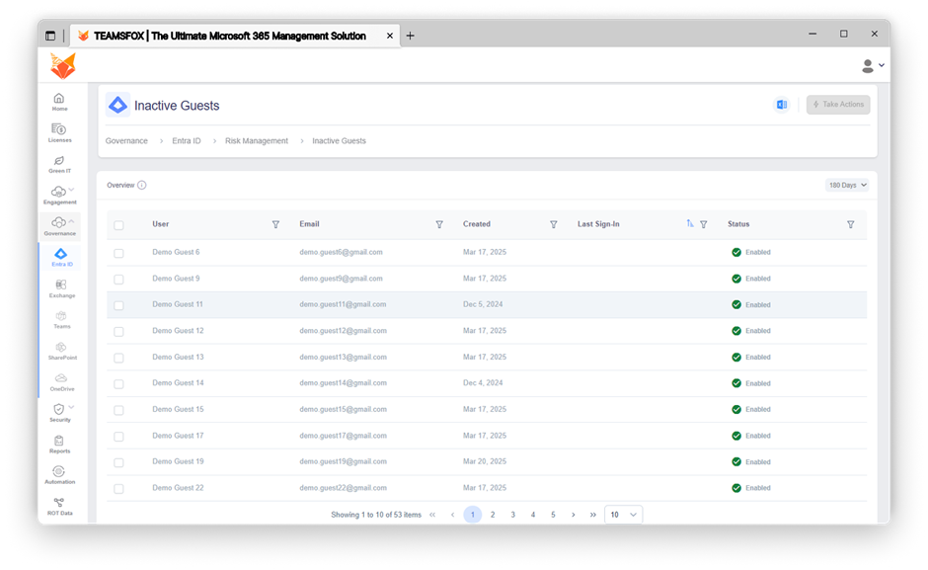Go to page 5
Screen dimensions: 928x570
(553, 515)
